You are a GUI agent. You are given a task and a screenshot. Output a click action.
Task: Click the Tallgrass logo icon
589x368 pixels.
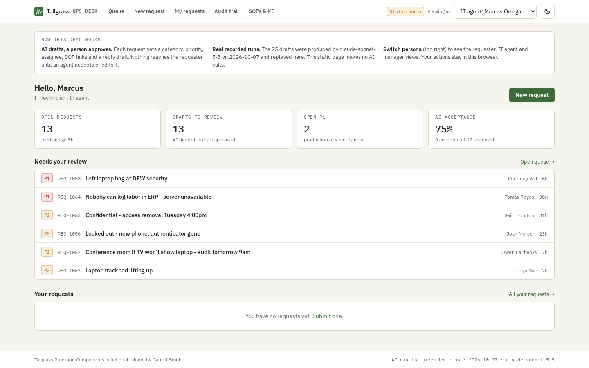coord(39,11)
